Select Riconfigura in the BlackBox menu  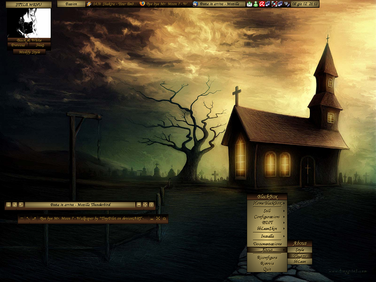tap(267, 257)
